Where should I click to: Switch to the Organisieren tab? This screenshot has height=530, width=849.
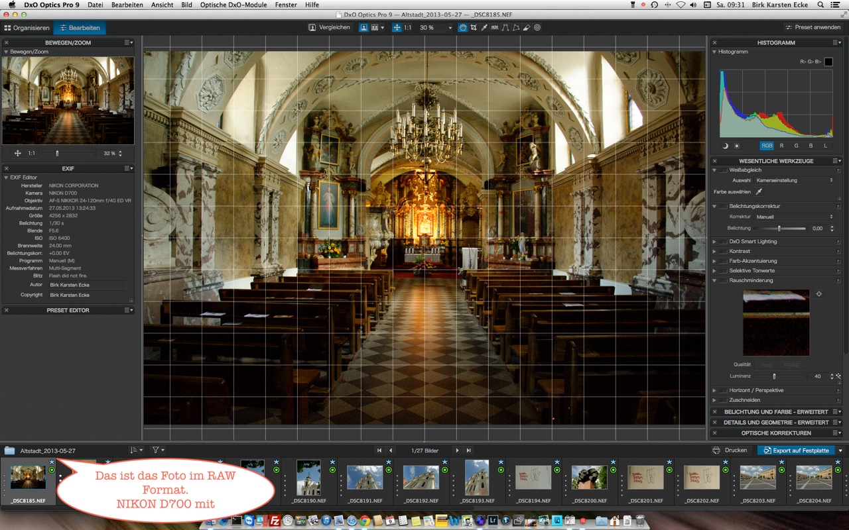pos(27,28)
